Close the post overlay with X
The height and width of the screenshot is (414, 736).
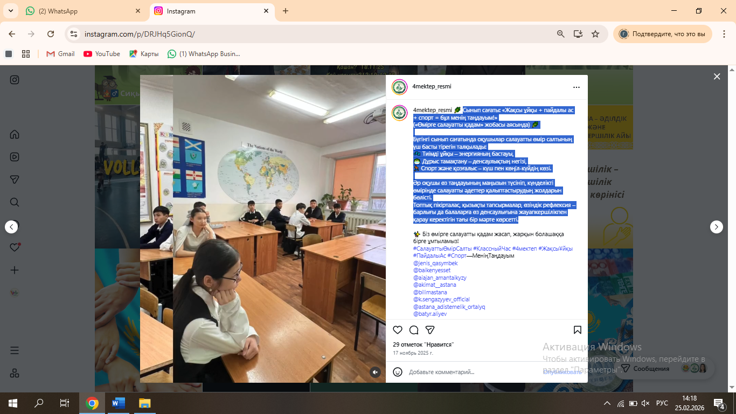pyautogui.click(x=717, y=77)
